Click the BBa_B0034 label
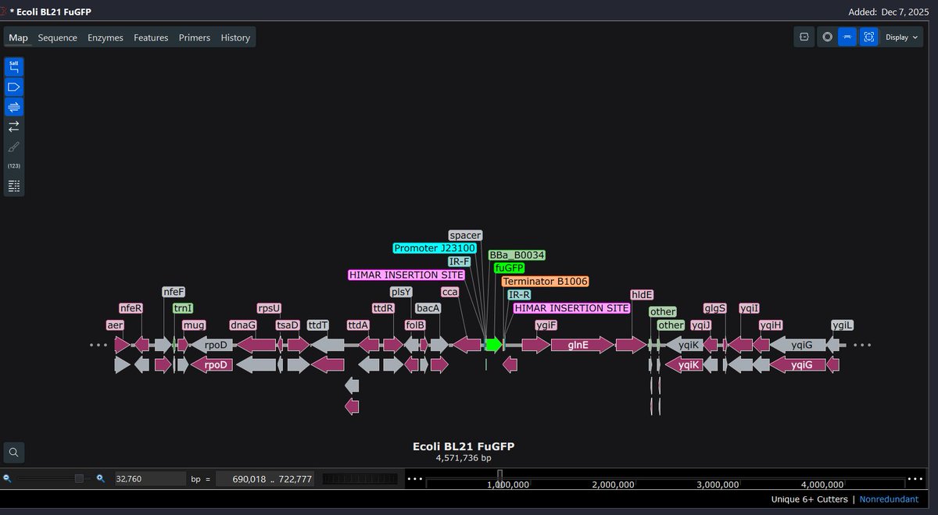This screenshot has width=938, height=515. [x=517, y=255]
